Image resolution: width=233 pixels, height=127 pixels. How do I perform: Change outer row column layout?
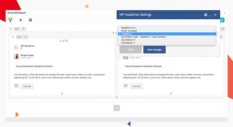(17, 29)
